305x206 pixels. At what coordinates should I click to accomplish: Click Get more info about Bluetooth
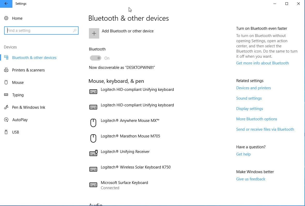[262, 63]
